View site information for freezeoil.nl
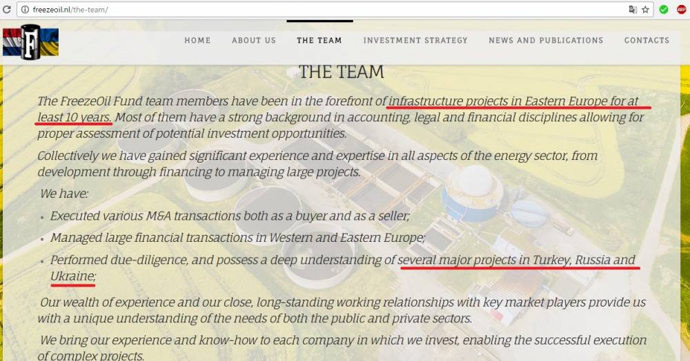This screenshot has width=690, height=361. point(26,9)
